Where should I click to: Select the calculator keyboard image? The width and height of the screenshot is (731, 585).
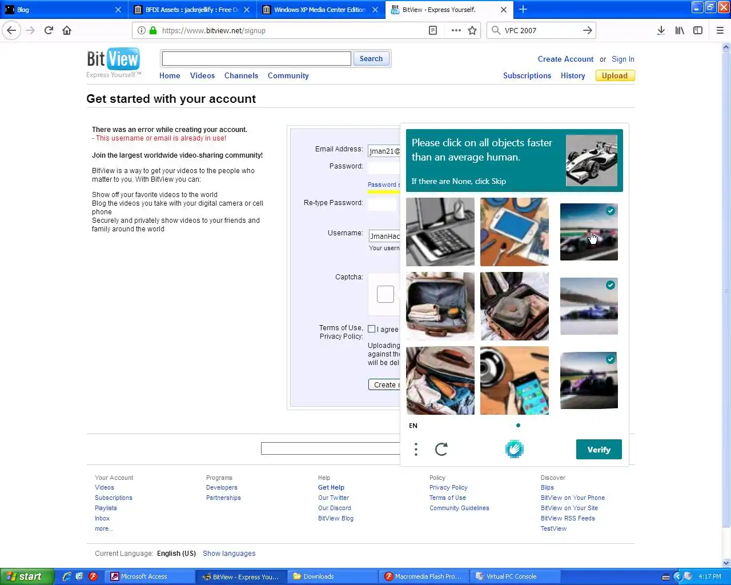coord(440,232)
